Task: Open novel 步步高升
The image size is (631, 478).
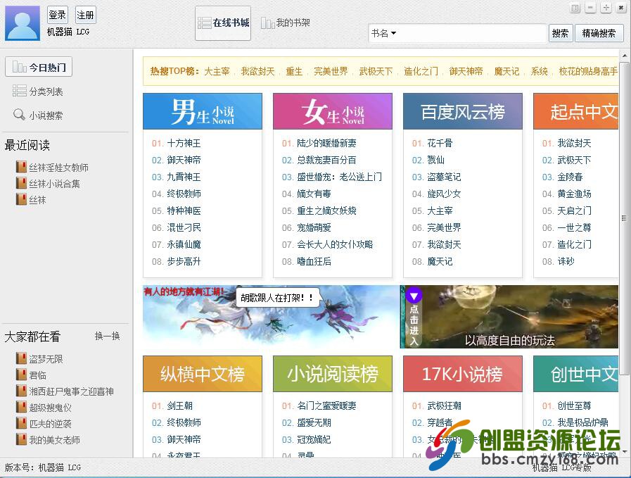Action: coord(184,261)
